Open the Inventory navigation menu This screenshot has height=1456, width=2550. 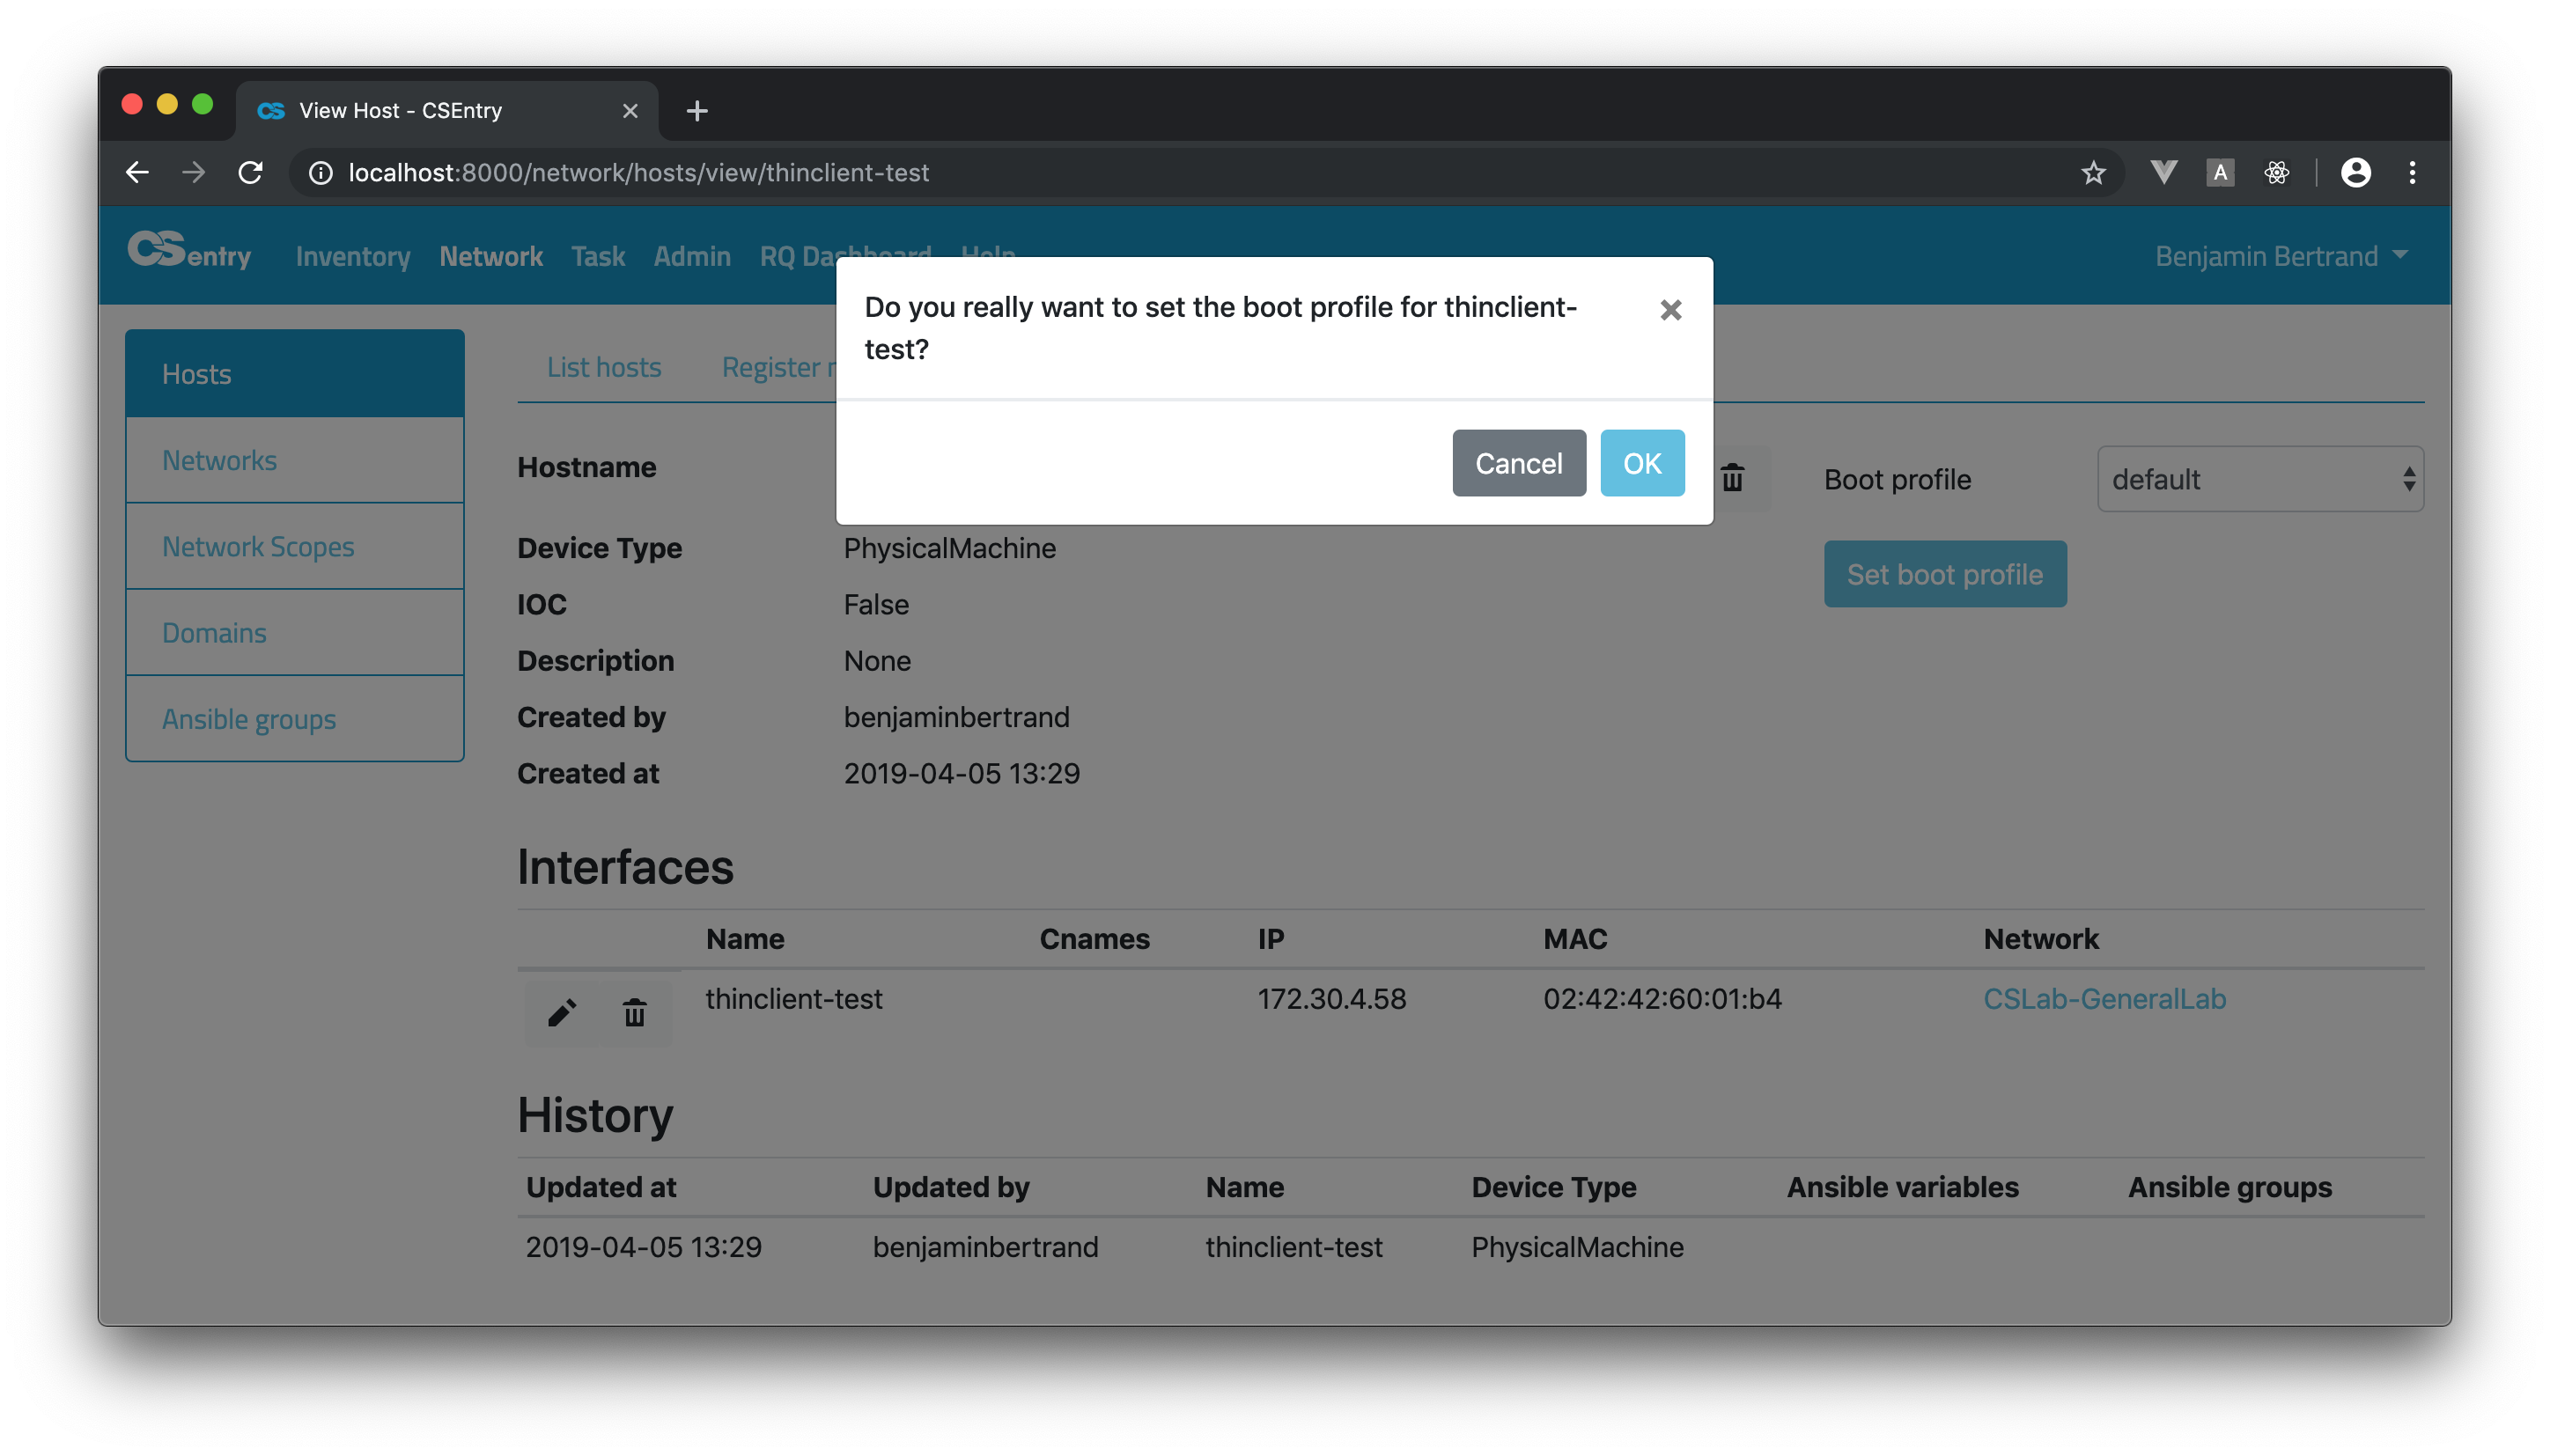coord(353,256)
